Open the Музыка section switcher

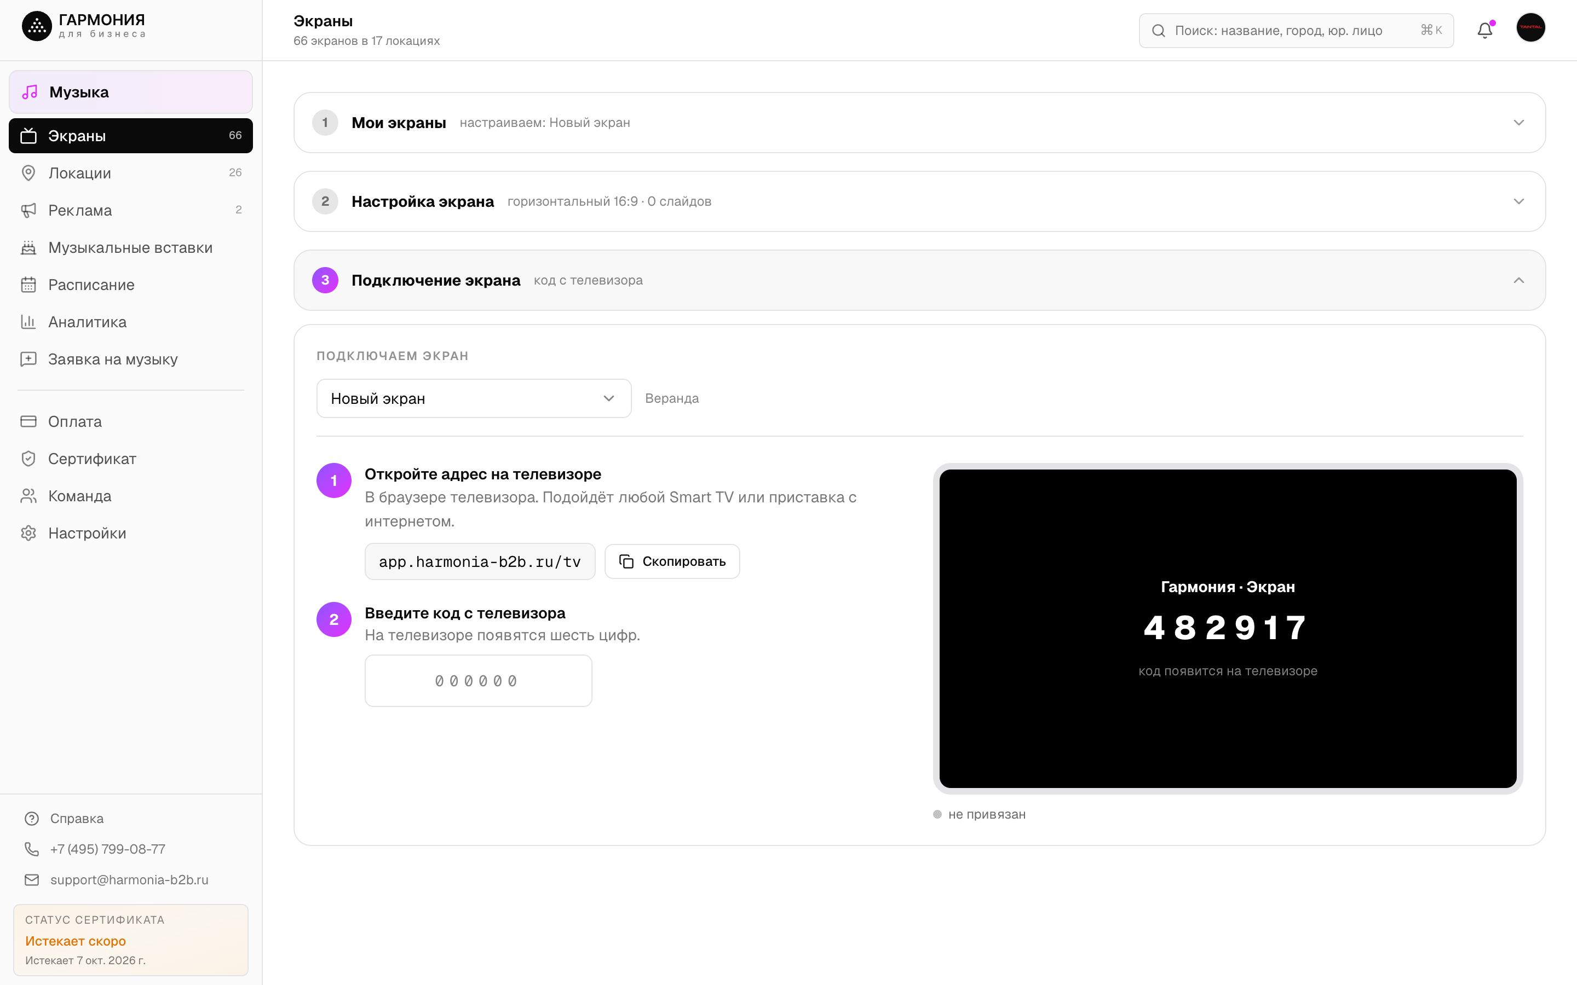[130, 92]
